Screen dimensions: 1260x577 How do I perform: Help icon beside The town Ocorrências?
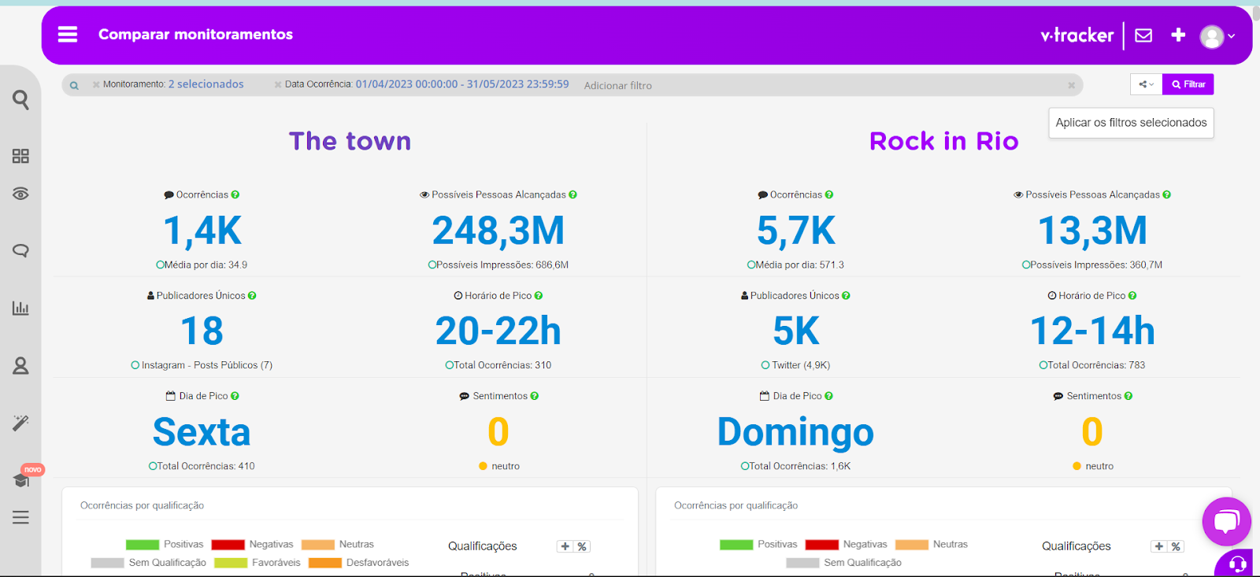click(235, 194)
